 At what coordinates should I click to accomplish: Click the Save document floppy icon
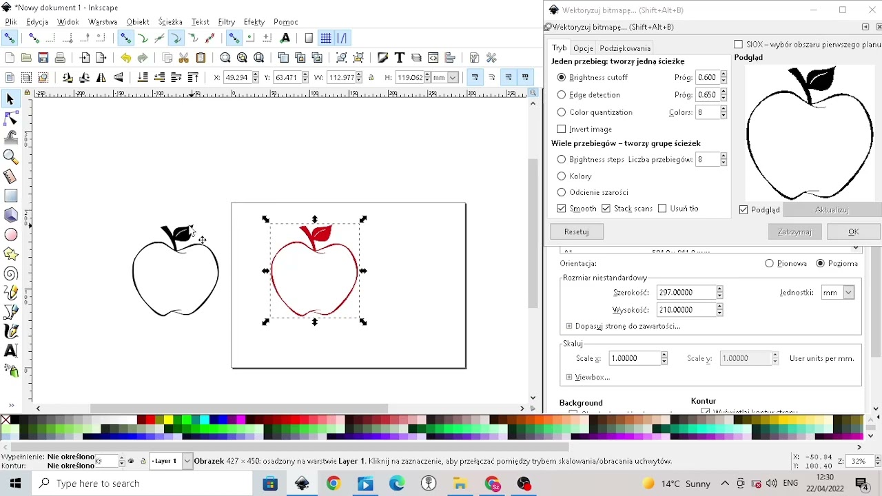[43, 58]
